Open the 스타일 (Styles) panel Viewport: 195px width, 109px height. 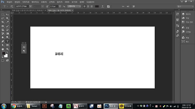(186, 32)
